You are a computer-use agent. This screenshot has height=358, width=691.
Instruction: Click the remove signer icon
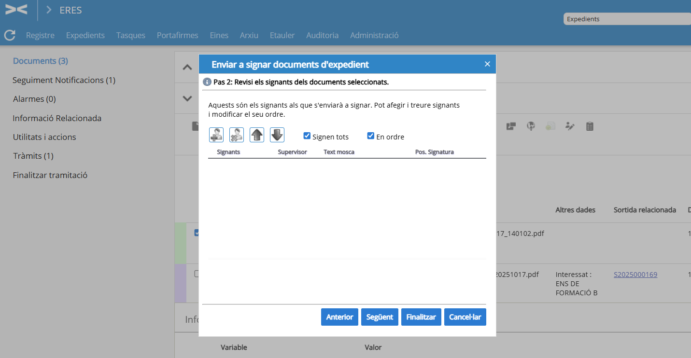pyautogui.click(x=237, y=135)
